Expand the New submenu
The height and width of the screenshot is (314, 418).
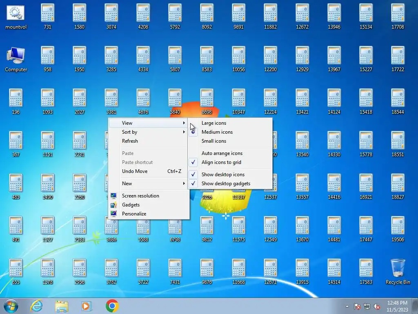click(149, 184)
